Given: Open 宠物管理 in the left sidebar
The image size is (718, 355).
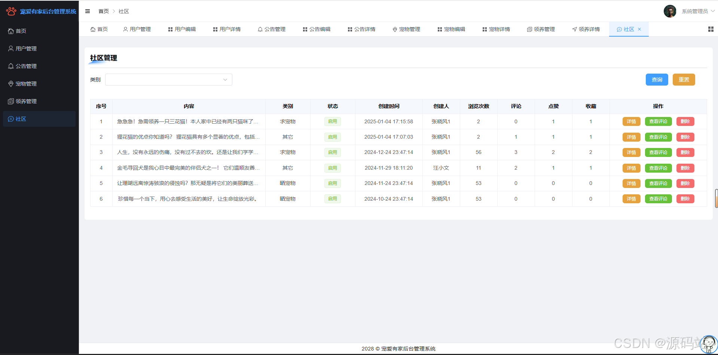Looking at the screenshot, I should [x=39, y=84].
